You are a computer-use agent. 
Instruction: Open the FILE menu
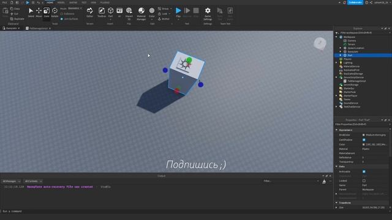tap(4, 2)
